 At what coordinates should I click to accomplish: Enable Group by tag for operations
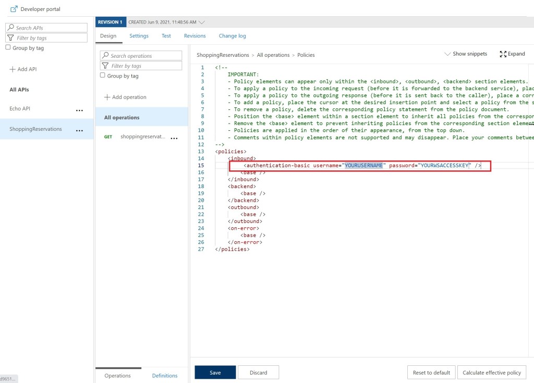[x=103, y=76]
